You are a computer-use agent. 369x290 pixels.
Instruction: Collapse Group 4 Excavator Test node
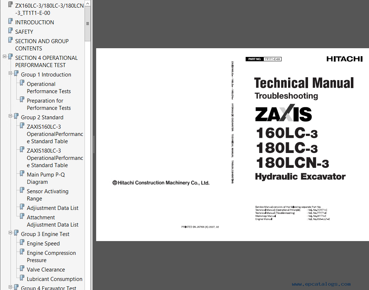[x=10, y=287]
